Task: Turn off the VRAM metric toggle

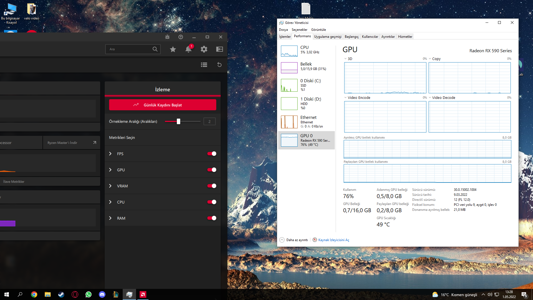Action: coord(212,186)
